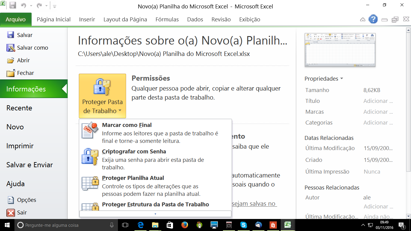Open Opções in the left menu
411x231 pixels.
point(21,200)
